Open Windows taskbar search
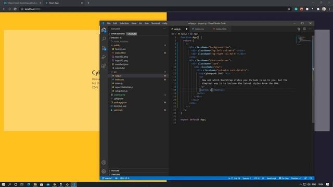The height and width of the screenshot is (187, 333). pyautogui.click(x=9, y=184)
